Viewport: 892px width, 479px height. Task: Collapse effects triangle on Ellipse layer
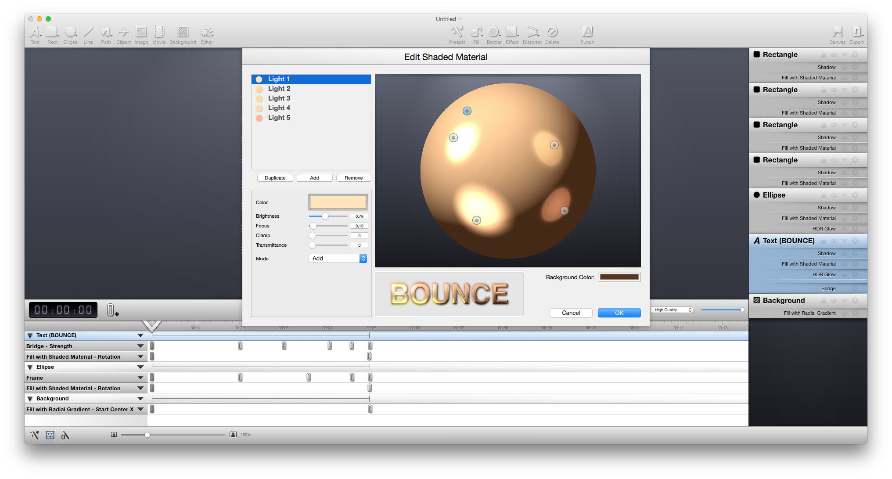click(845, 195)
